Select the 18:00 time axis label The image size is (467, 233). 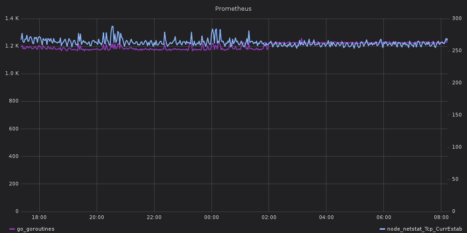(39, 218)
